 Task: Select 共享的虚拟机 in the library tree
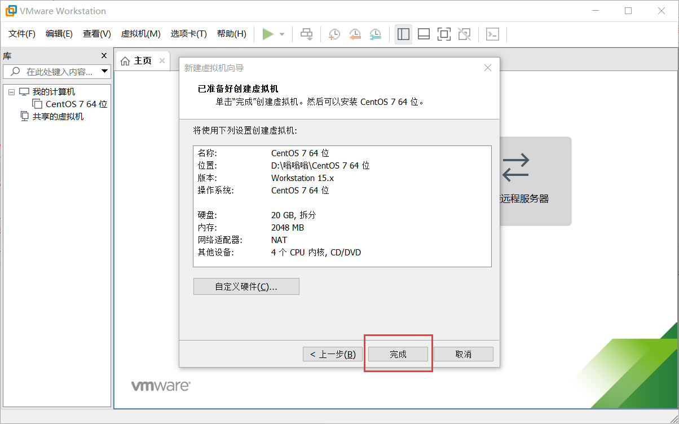click(58, 117)
